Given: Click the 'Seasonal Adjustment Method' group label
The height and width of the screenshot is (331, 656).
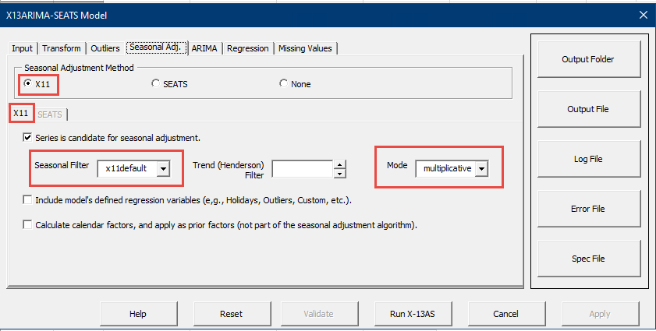Looking at the screenshot, I should [x=79, y=68].
